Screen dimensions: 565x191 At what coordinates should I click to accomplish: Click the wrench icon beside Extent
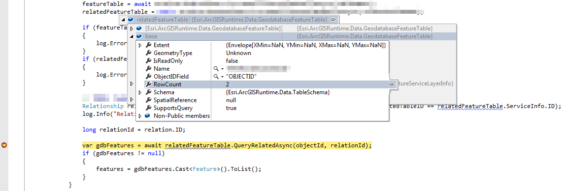[148, 45]
